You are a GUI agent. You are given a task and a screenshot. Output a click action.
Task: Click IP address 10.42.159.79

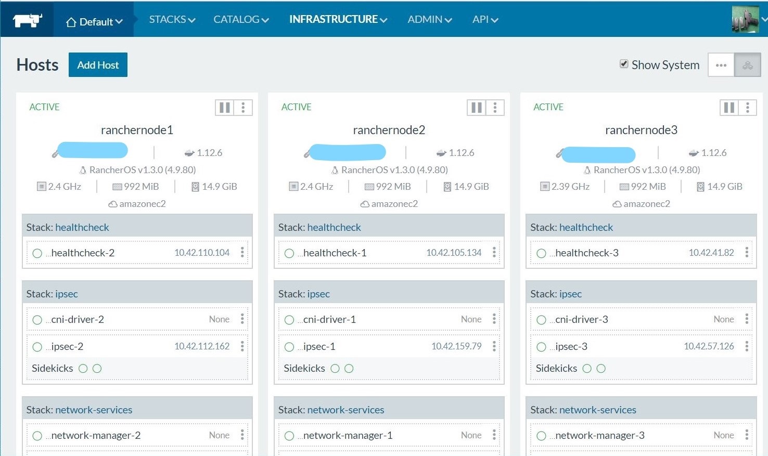tap(457, 346)
